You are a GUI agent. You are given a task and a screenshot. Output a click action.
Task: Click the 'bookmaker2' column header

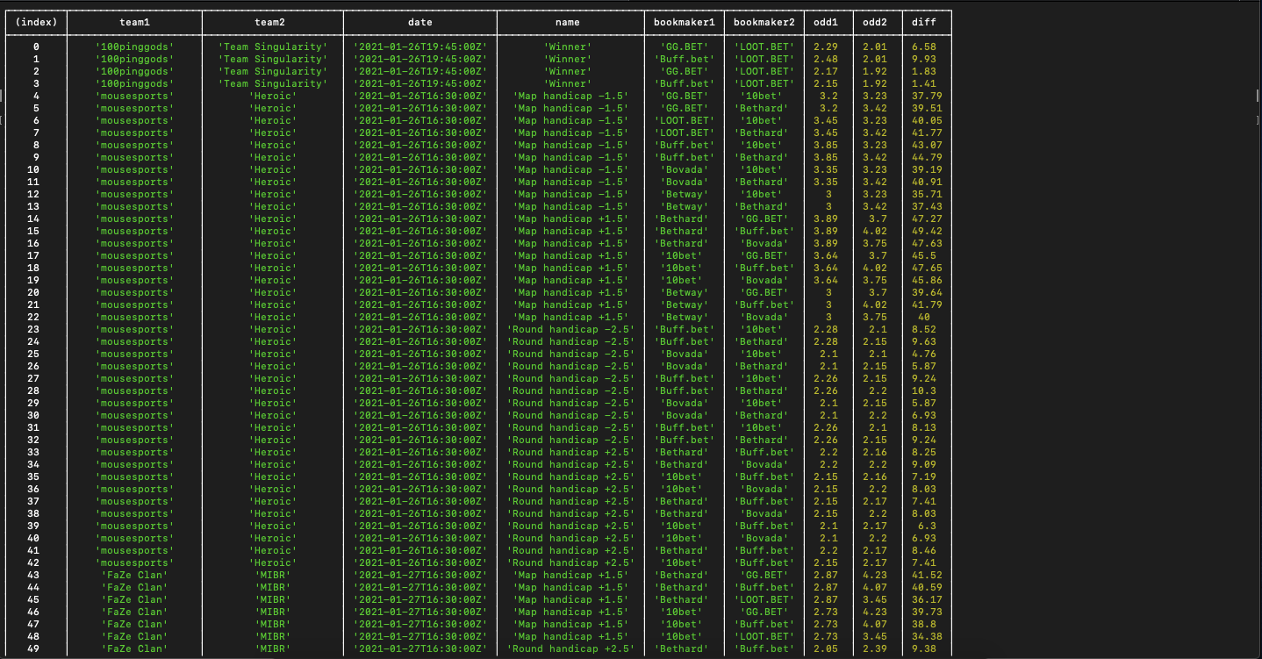764,22
